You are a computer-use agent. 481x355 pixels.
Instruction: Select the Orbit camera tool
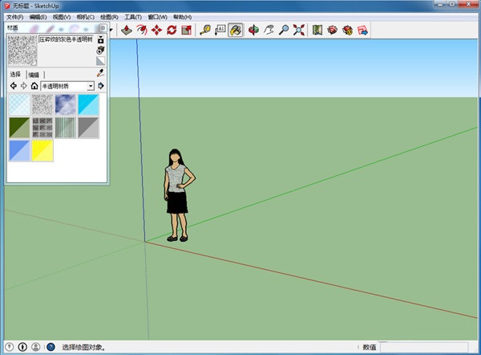254,30
